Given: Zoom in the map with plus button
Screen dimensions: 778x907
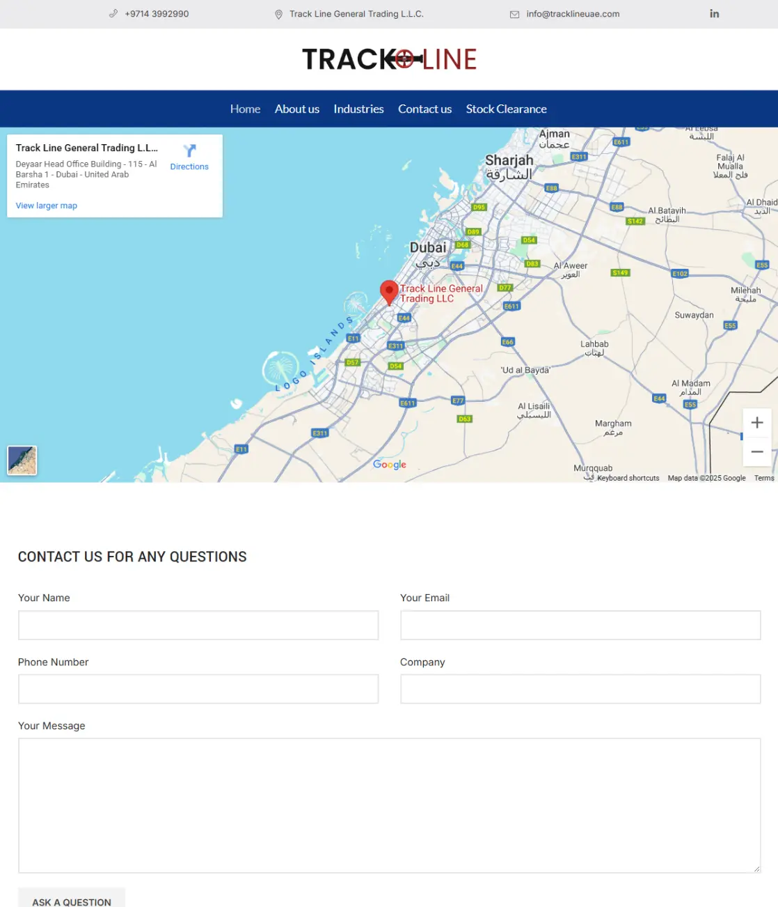Looking at the screenshot, I should coord(757,423).
